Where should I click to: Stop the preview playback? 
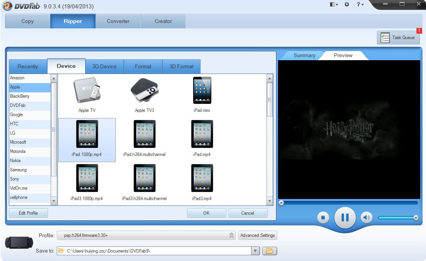click(x=322, y=217)
